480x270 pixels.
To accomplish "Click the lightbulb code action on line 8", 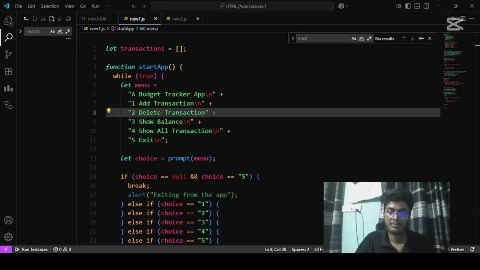I will 108,111.
